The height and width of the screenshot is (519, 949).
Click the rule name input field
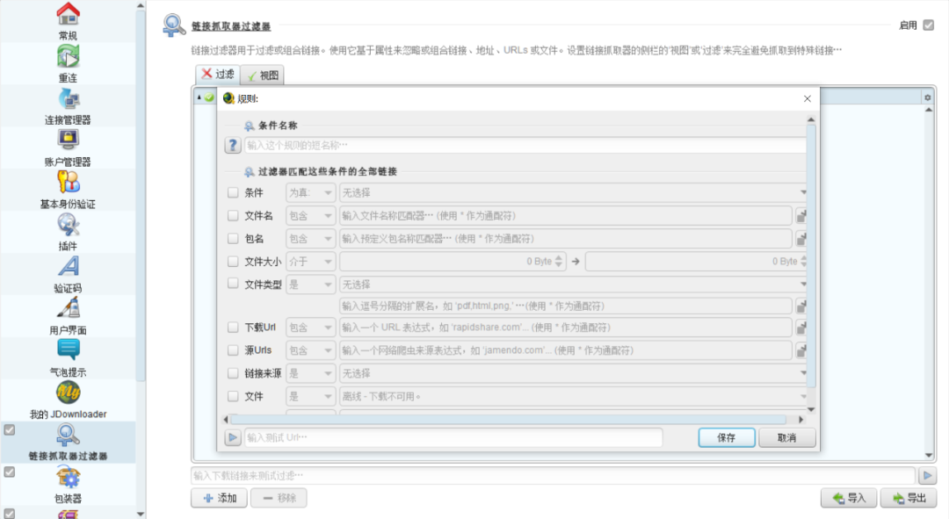pyautogui.click(x=525, y=145)
